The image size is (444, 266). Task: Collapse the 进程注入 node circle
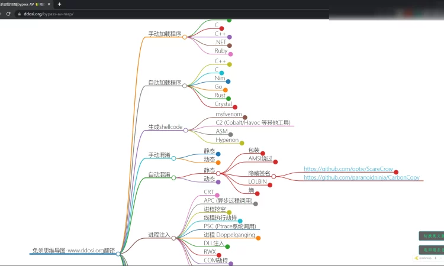(x=173, y=238)
